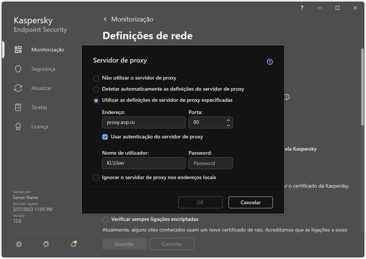Go back using the Monitorização breadcrumb arrow
The width and height of the screenshot is (366, 259).
[x=105, y=19]
